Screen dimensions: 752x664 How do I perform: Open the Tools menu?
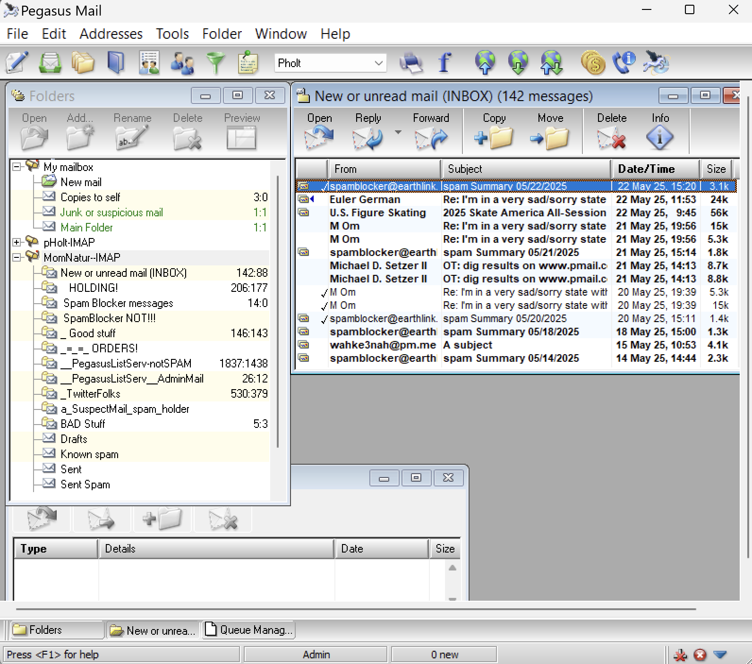172,34
